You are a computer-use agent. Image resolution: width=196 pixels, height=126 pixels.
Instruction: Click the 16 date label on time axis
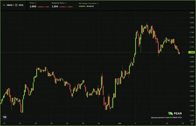pyautogui.click(x=36, y=123)
